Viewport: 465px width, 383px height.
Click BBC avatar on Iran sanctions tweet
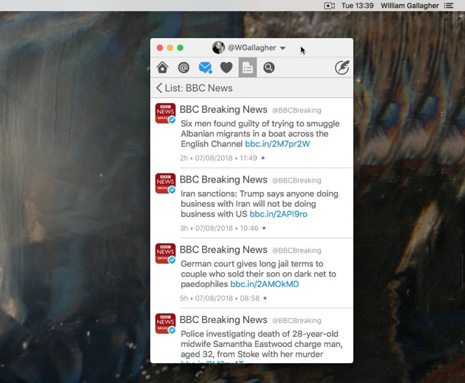click(166, 183)
